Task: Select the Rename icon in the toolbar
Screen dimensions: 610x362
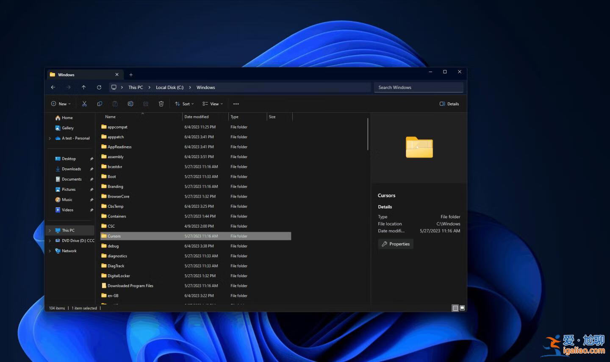Action: 130,103
